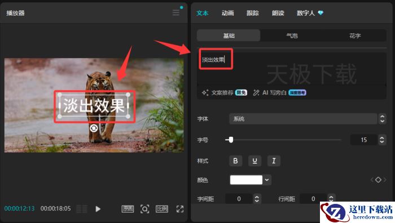This screenshot has width=395, height=223.
Task: Select the 花字 sub-tab
Action: 355,35
